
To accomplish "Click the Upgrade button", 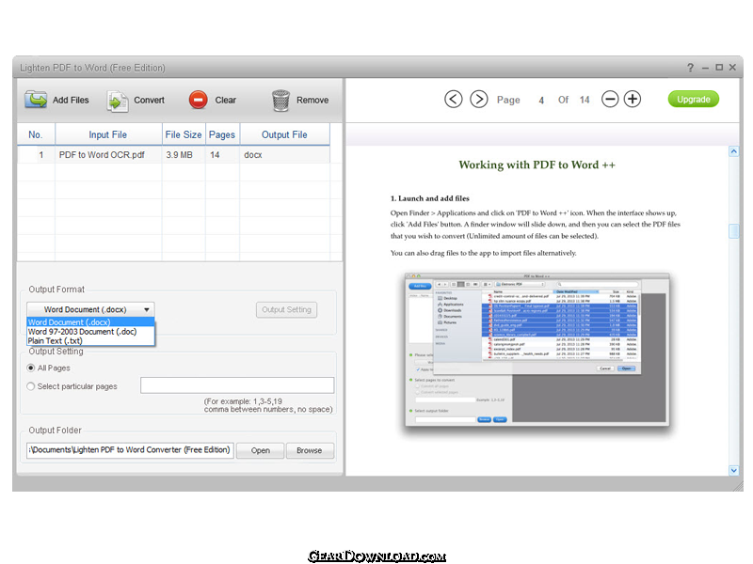I will pyautogui.click(x=694, y=100).
